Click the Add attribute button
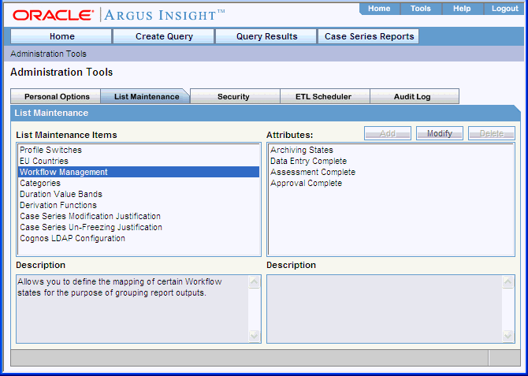Viewport: 528px width, 376px height. coord(388,133)
